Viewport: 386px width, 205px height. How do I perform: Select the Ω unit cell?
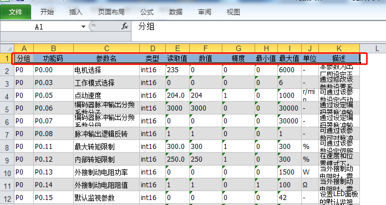tap(310, 185)
